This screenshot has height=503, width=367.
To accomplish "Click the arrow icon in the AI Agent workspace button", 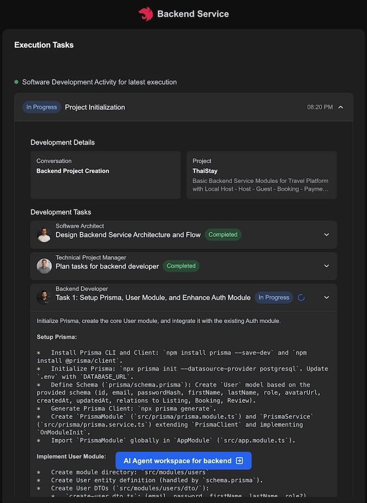I will (x=239, y=461).
